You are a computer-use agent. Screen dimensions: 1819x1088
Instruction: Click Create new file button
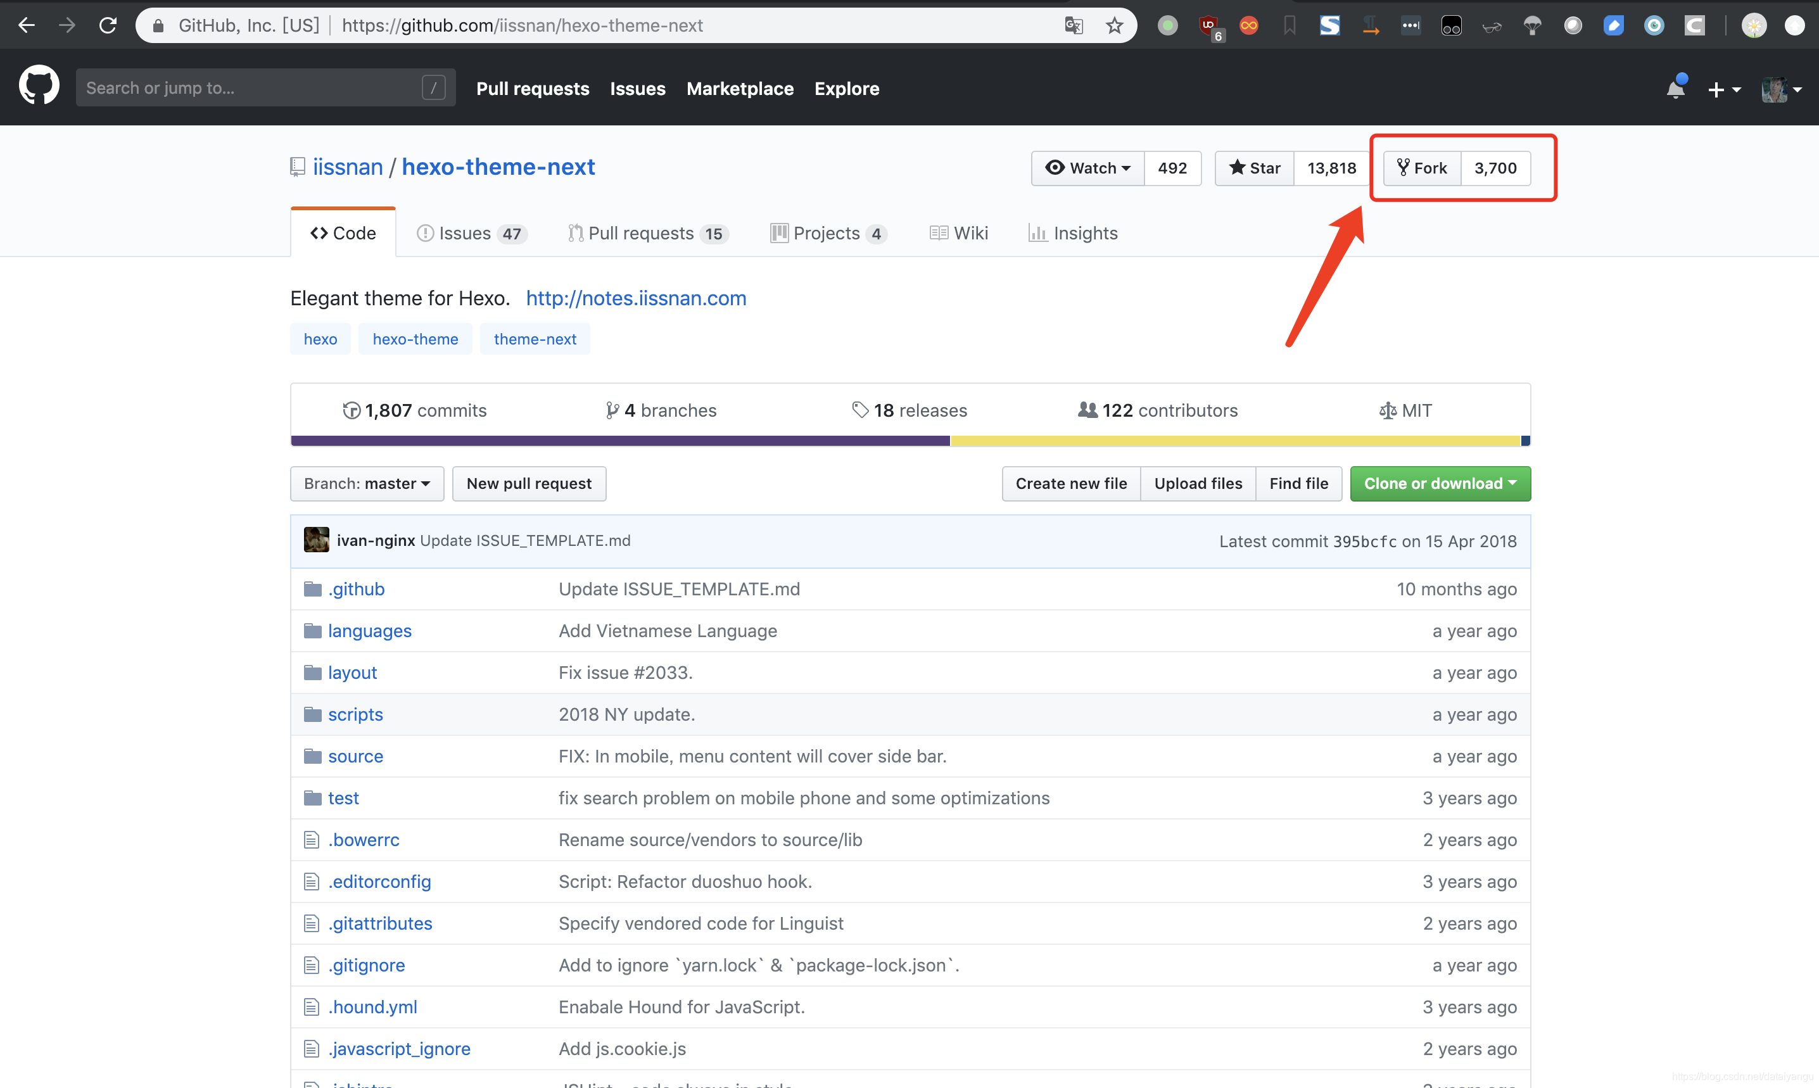pyautogui.click(x=1071, y=484)
